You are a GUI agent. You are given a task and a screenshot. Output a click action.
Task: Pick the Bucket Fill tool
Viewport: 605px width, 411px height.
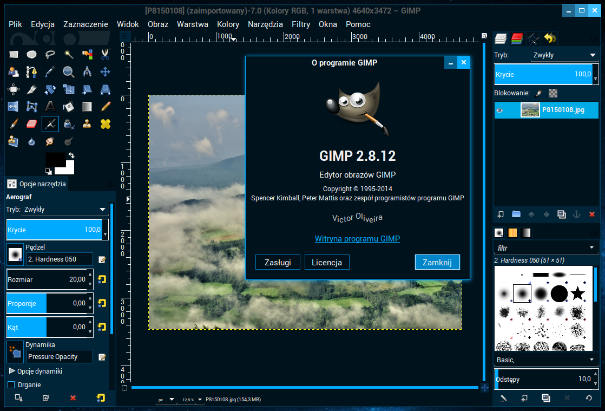tap(69, 107)
